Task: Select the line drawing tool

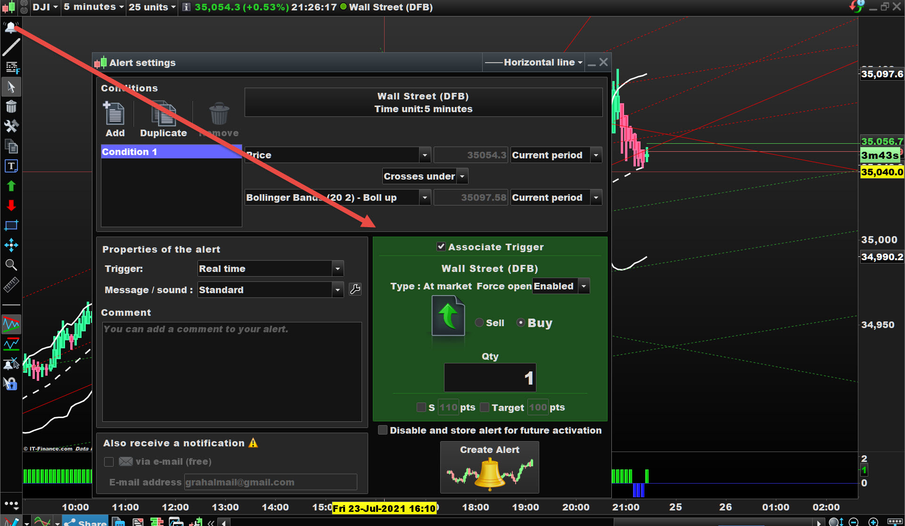Action: (x=11, y=47)
